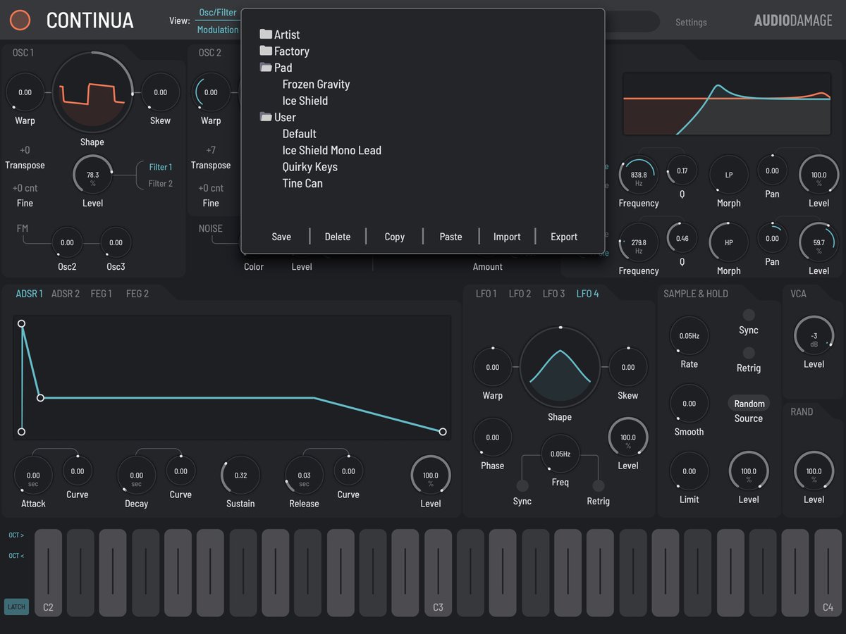Select Ice Shield Mono Lead preset

(332, 150)
